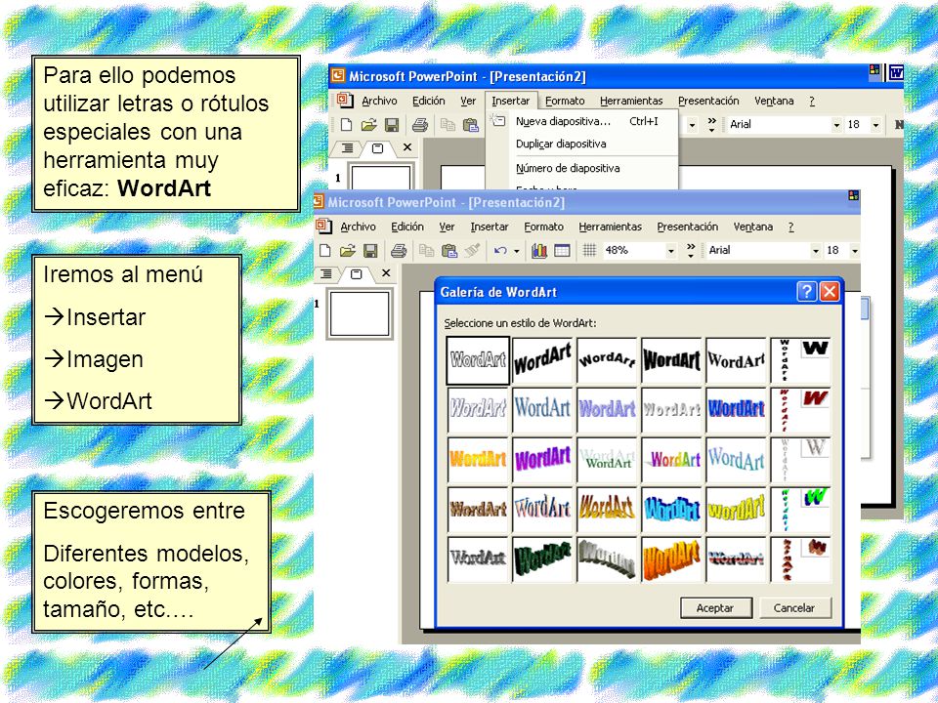The width and height of the screenshot is (938, 703).
Task: Toggle Show Grid icon in front window
Action: [589, 251]
